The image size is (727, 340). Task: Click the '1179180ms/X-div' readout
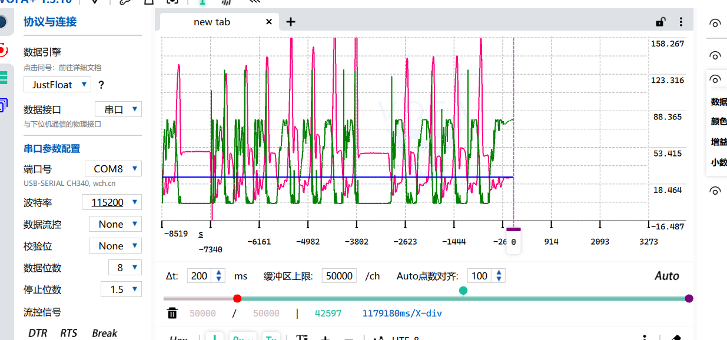click(402, 313)
